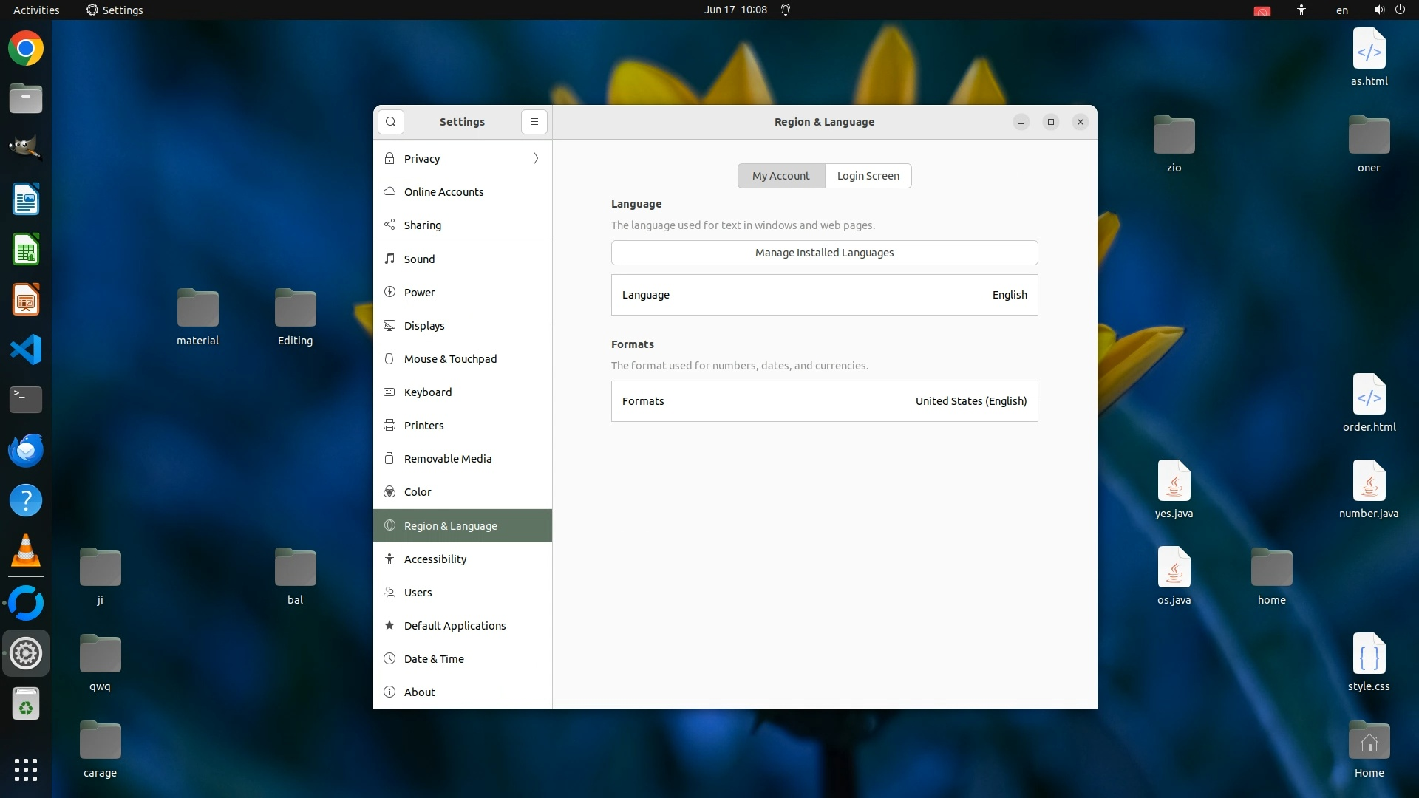Screen dimensions: 1419x798
Task: Click Manage Installed Languages button
Action: pyautogui.click(x=824, y=253)
